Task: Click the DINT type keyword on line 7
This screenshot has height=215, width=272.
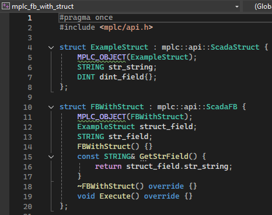Action: pyautogui.click(x=86, y=77)
